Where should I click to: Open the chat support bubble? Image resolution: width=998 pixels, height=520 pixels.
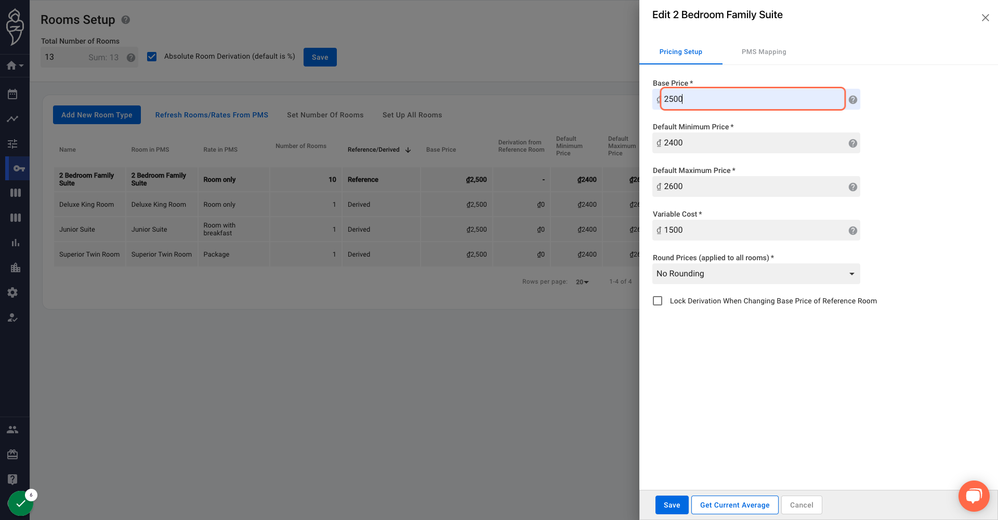(x=974, y=496)
